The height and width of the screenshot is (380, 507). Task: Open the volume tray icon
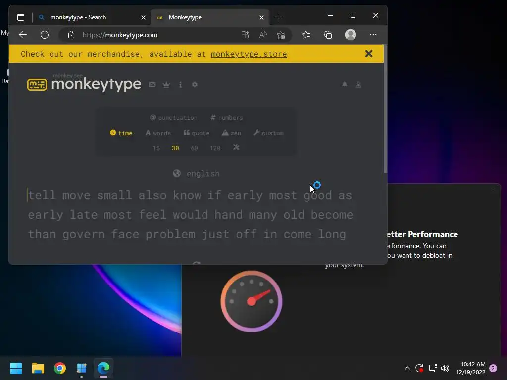point(445,368)
